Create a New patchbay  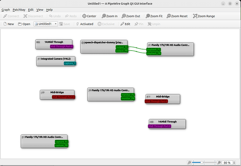(8, 24)
